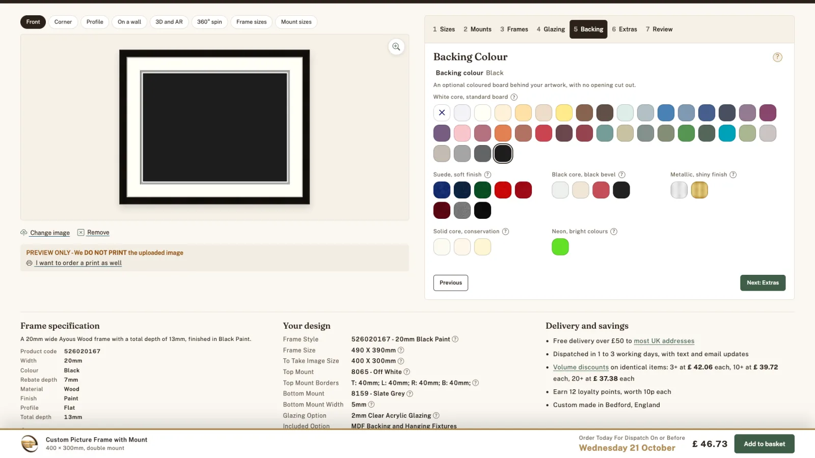Click help icon beside Suede, soft finish
Image resolution: width=815 pixels, height=458 pixels.
click(487, 175)
